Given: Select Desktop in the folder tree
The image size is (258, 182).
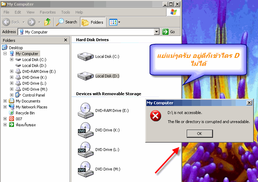Looking at the screenshot, I should 16,48.
